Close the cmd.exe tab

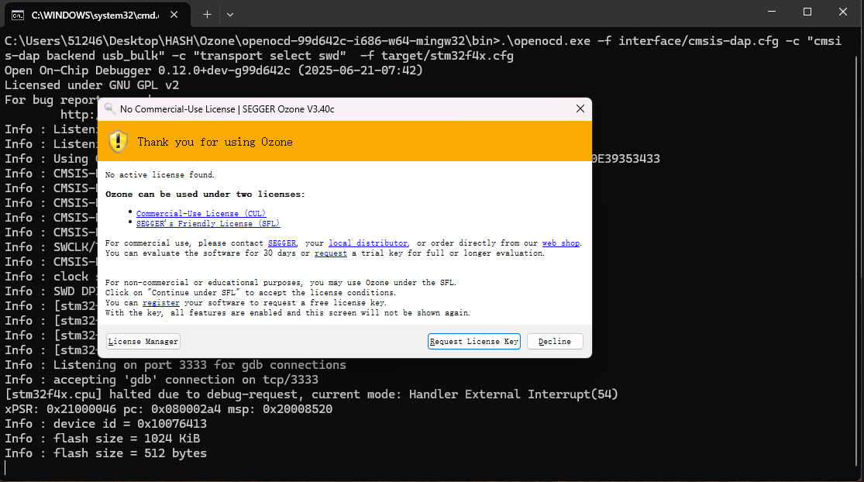pos(174,14)
